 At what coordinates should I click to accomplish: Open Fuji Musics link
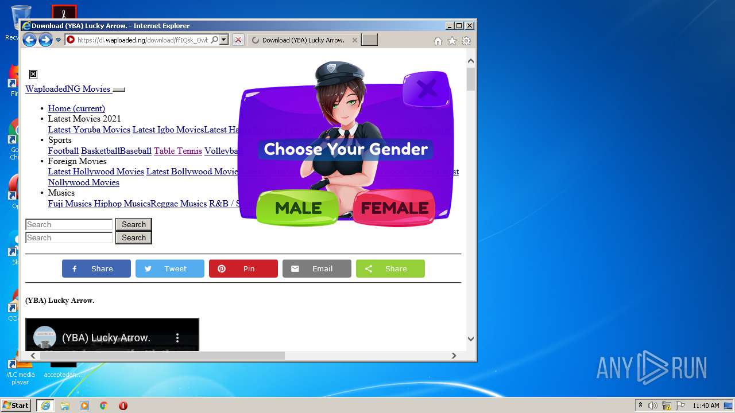coord(70,204)
